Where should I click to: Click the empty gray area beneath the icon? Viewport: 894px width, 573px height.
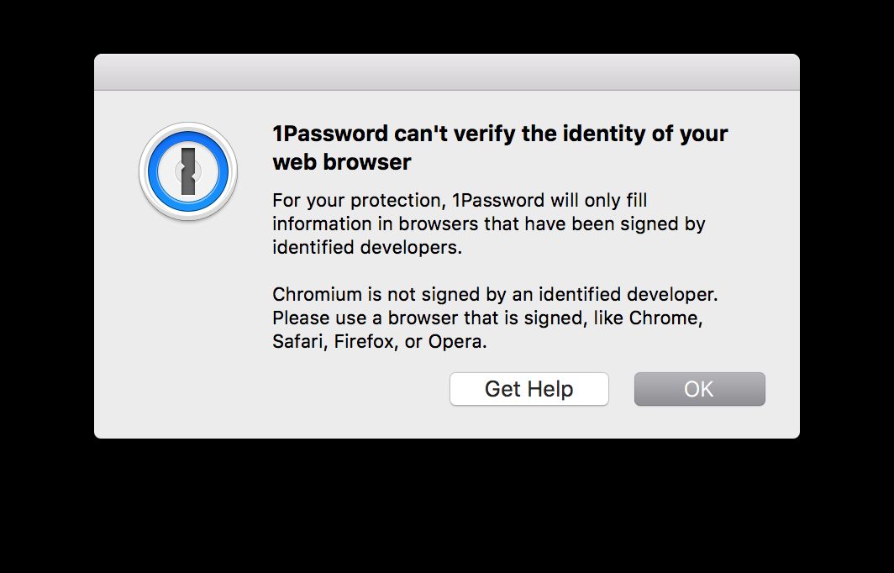[x=188, y=336]
